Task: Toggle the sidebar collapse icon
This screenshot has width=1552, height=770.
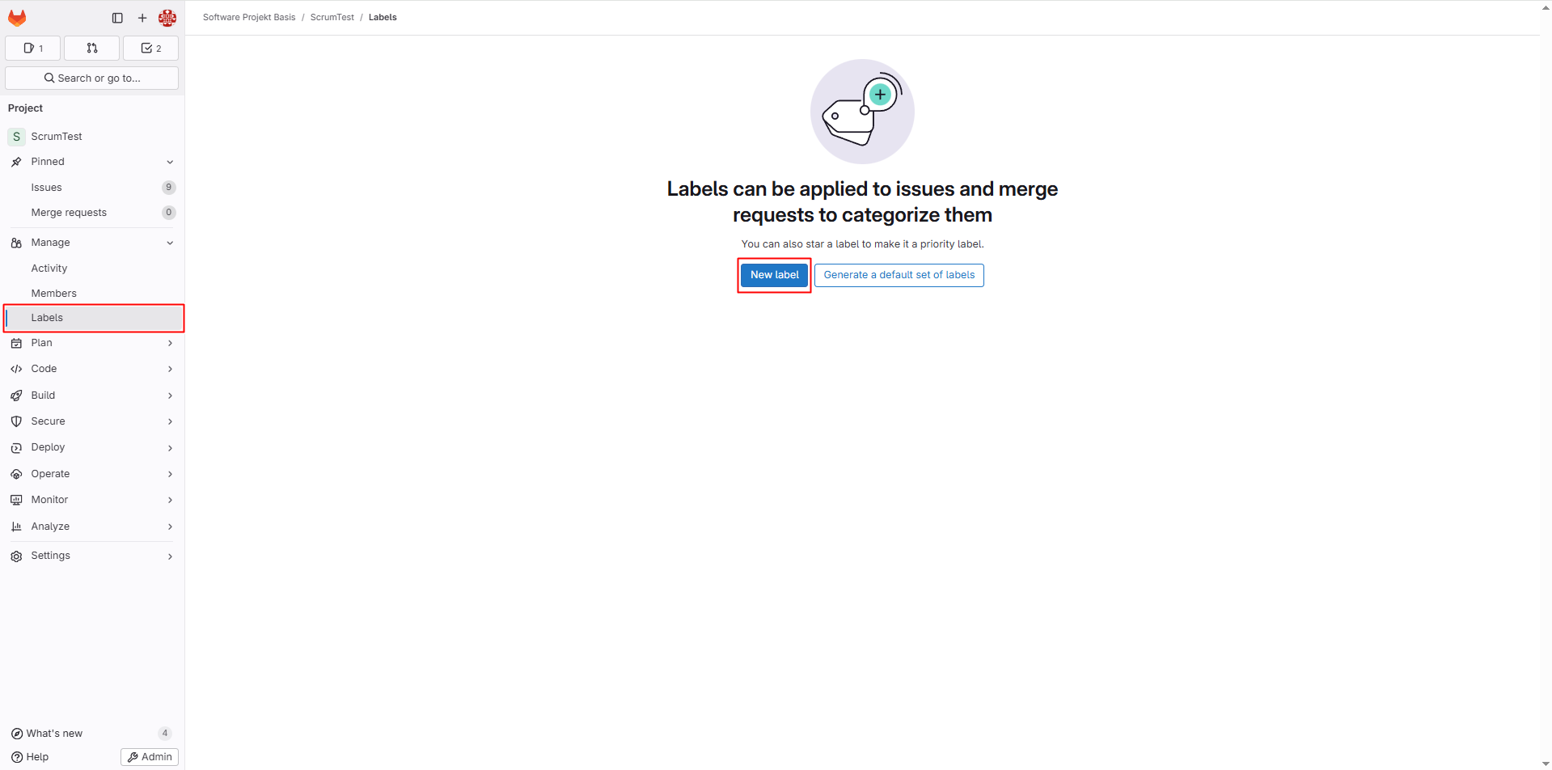Action: click(x=117, y=18)
